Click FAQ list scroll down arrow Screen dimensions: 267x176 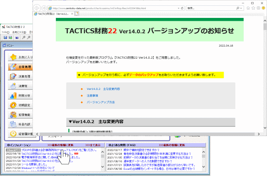(x=204, y=167)
